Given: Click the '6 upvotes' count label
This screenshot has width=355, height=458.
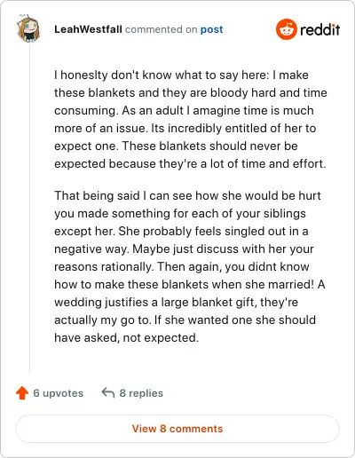Looking at the screenshot, I should (x=58, y=393).
